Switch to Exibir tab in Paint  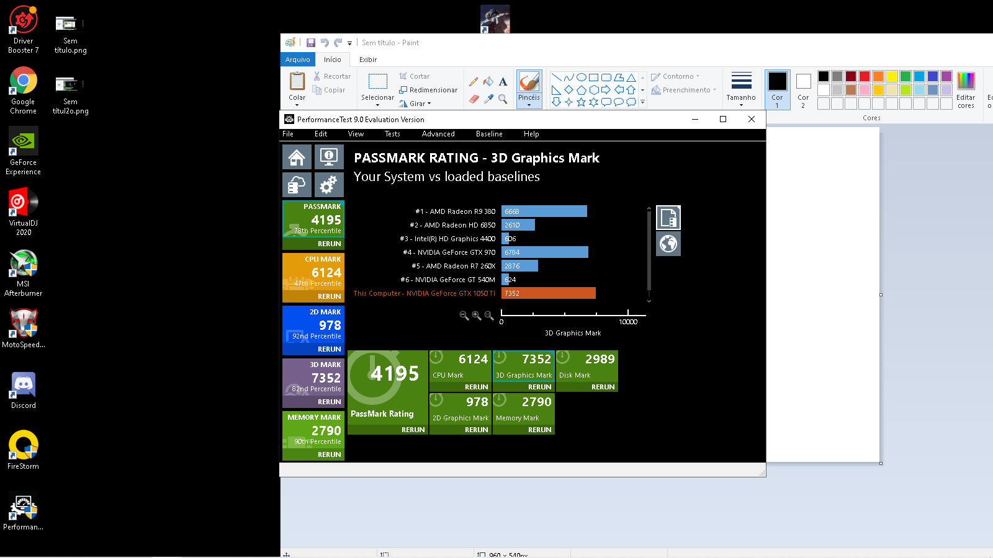[x=368, y=60]
